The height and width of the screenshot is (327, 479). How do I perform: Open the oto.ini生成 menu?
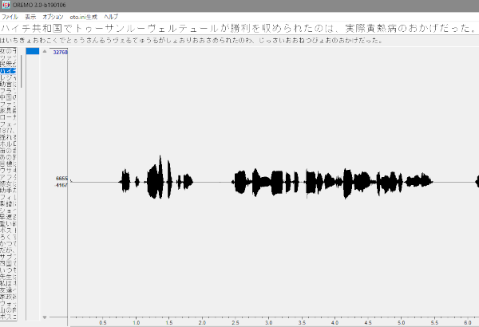83,17
